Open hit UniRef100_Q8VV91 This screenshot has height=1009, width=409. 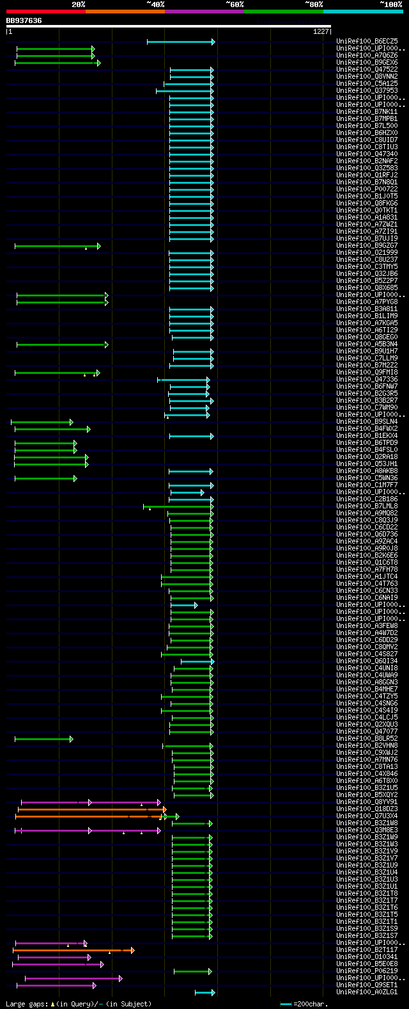[367, 802]
